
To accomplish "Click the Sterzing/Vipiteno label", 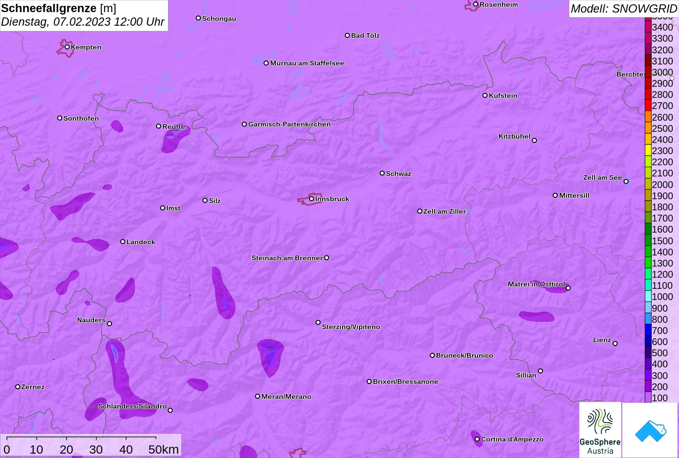I will coord(351,327).
